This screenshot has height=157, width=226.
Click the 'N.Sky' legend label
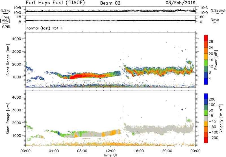tap(5, 10)
